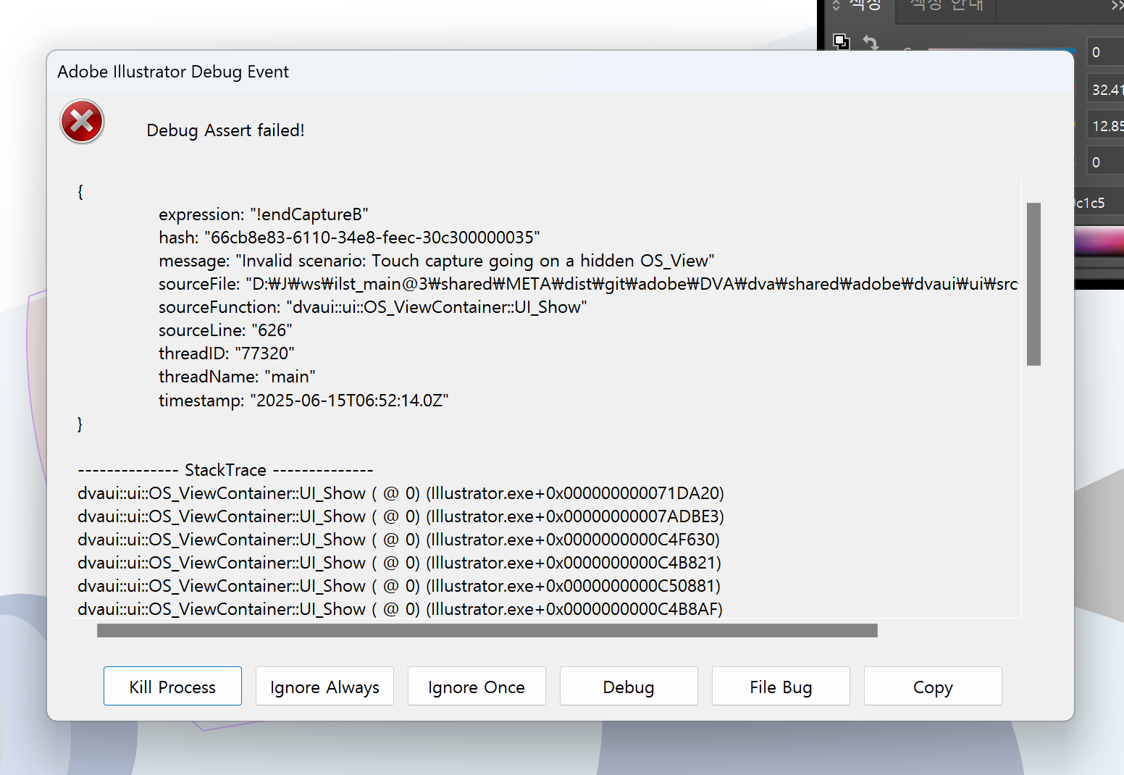
Task: Select the color field showing 12.85
Action: [x=1107, y=126]
